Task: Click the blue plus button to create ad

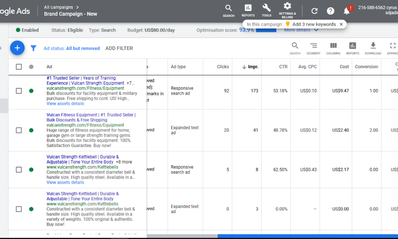Action: click(17, 48)
